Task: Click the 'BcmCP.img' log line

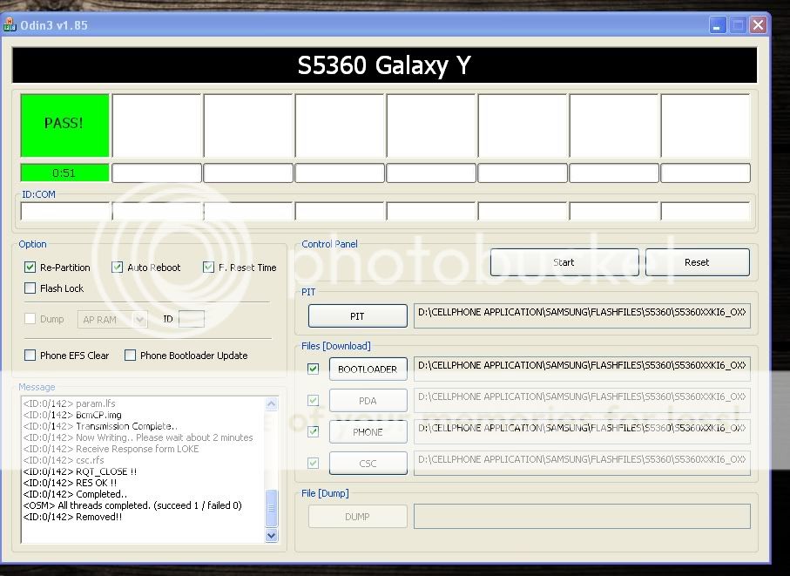Action: point(72,415)
